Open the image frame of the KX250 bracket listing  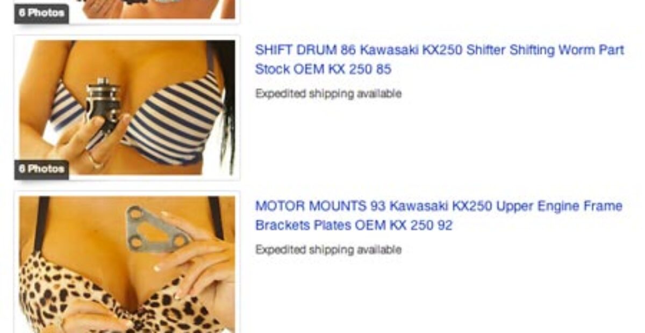(x=127, y=262)
